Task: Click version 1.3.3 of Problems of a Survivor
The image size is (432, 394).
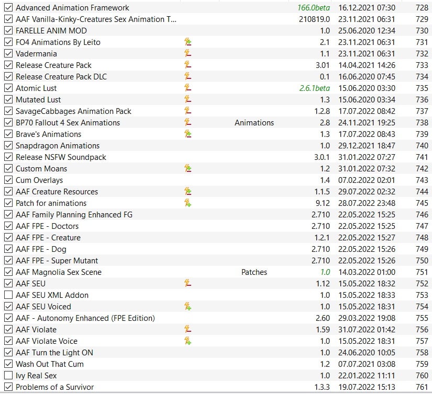Action: click(322, 387)
